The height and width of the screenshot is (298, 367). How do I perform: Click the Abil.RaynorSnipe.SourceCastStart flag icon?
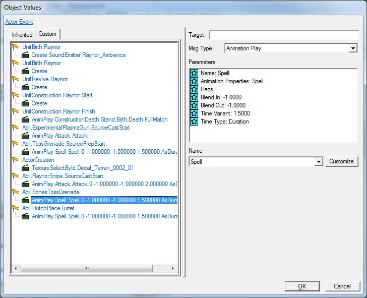click(x=16, y=176)
